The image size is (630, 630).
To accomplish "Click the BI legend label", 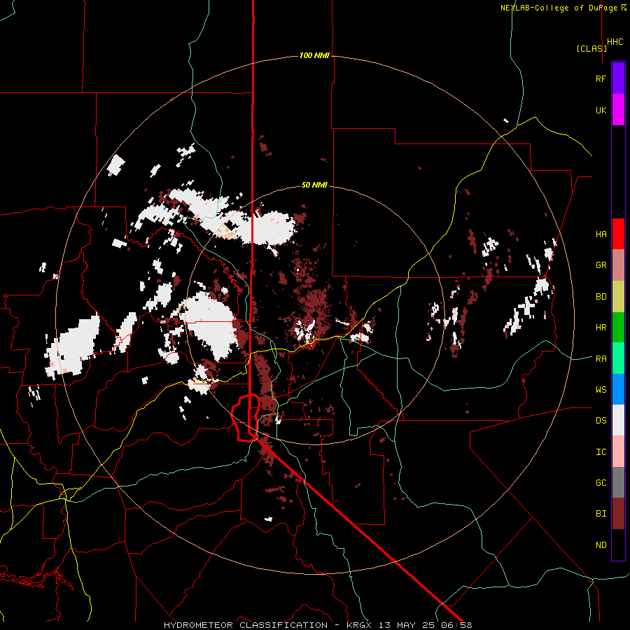I will click(x=601, y=514).
